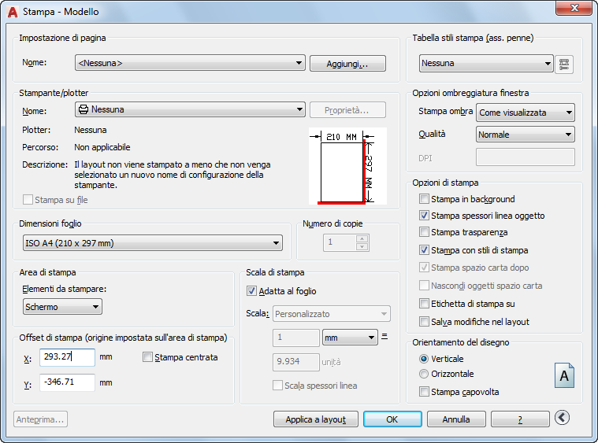598x443 pixels.
Task: Enable Etichetta di stampa su
Action: tap(424, 304)
